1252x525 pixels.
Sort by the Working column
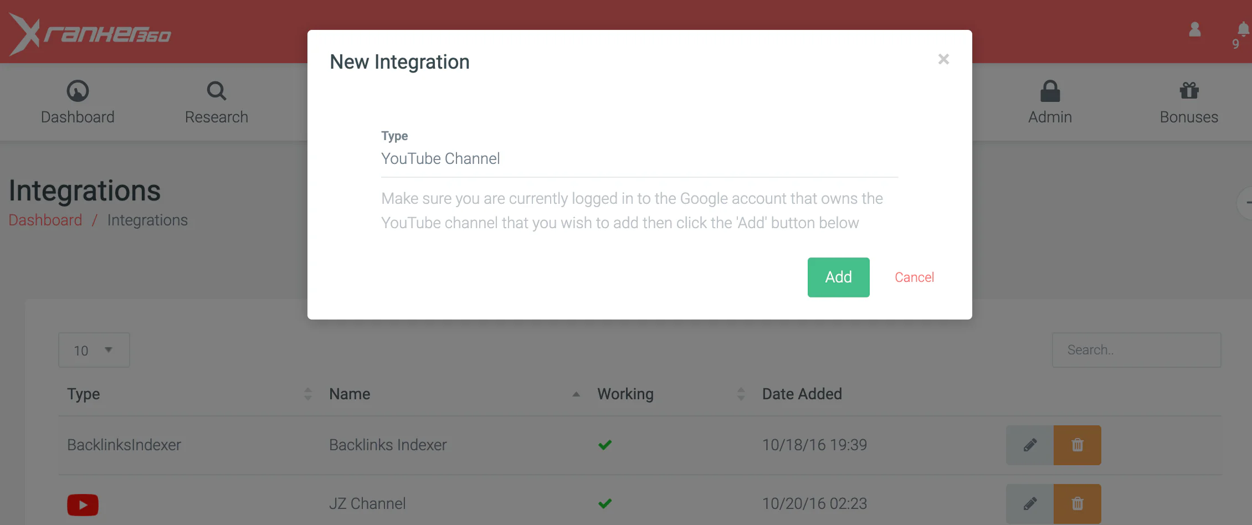[625, 394]
